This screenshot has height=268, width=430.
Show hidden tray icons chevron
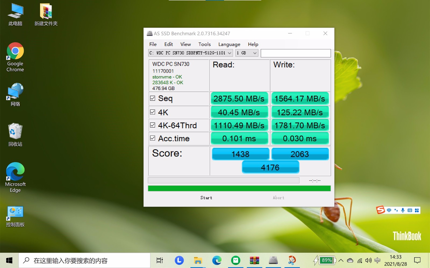[x=341, y=260]
